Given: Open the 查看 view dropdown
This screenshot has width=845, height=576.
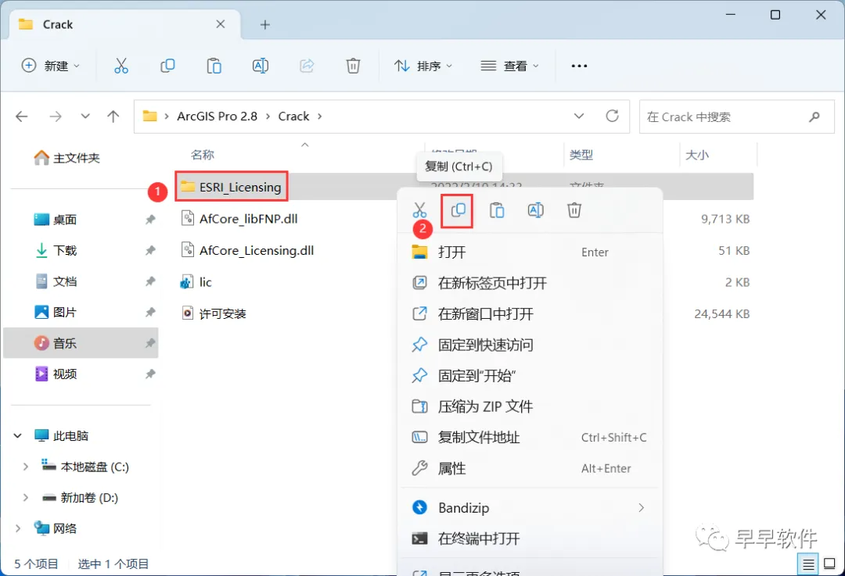Looking at the screenshot, I should coord(509,66).
